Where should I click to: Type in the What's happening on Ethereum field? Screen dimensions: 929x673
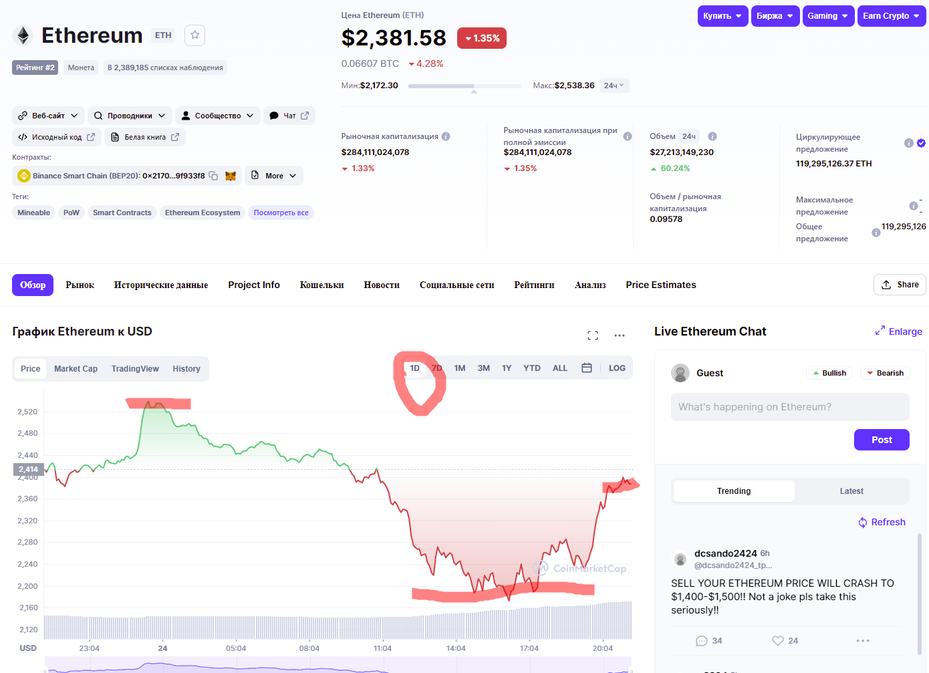point(790,407)
